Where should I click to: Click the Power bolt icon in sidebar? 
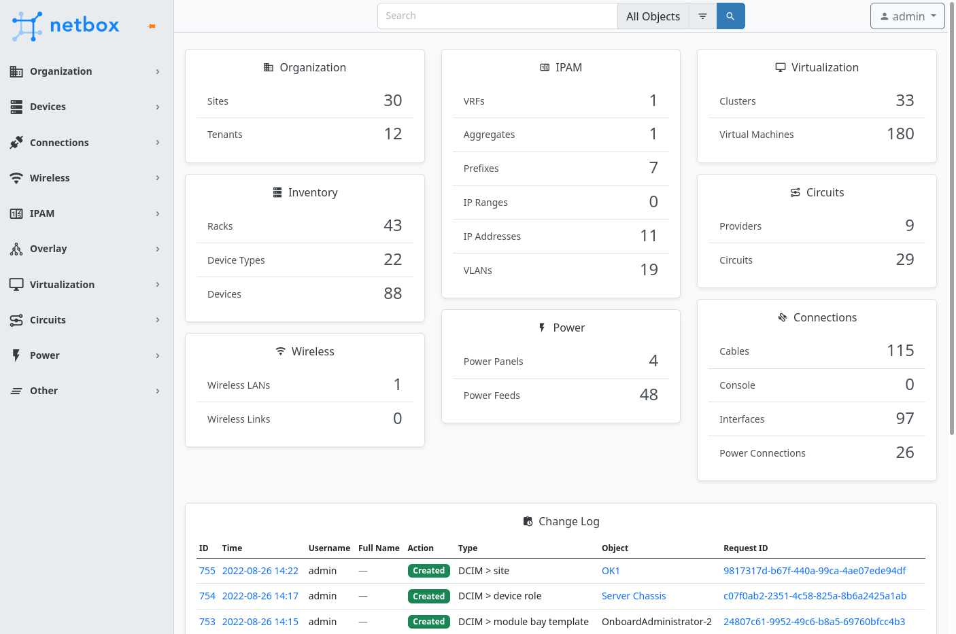16,355
